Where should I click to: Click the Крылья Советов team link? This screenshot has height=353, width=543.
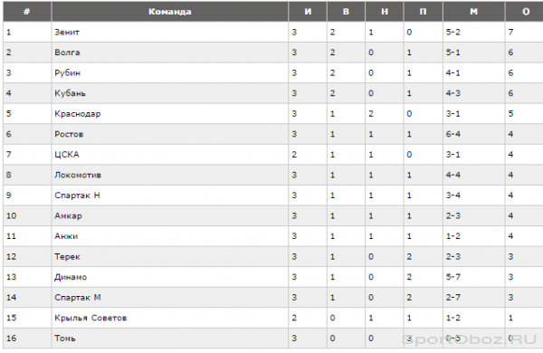90,318
